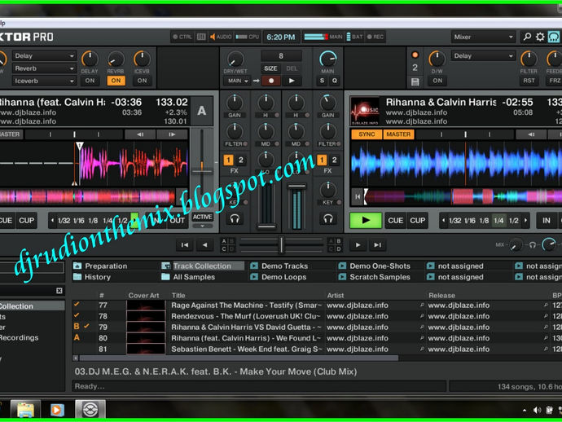Click the Demo Tracks playlist icon
This screenshot has height=422, width=562.
pyautogui.click(x=254, y=266)
